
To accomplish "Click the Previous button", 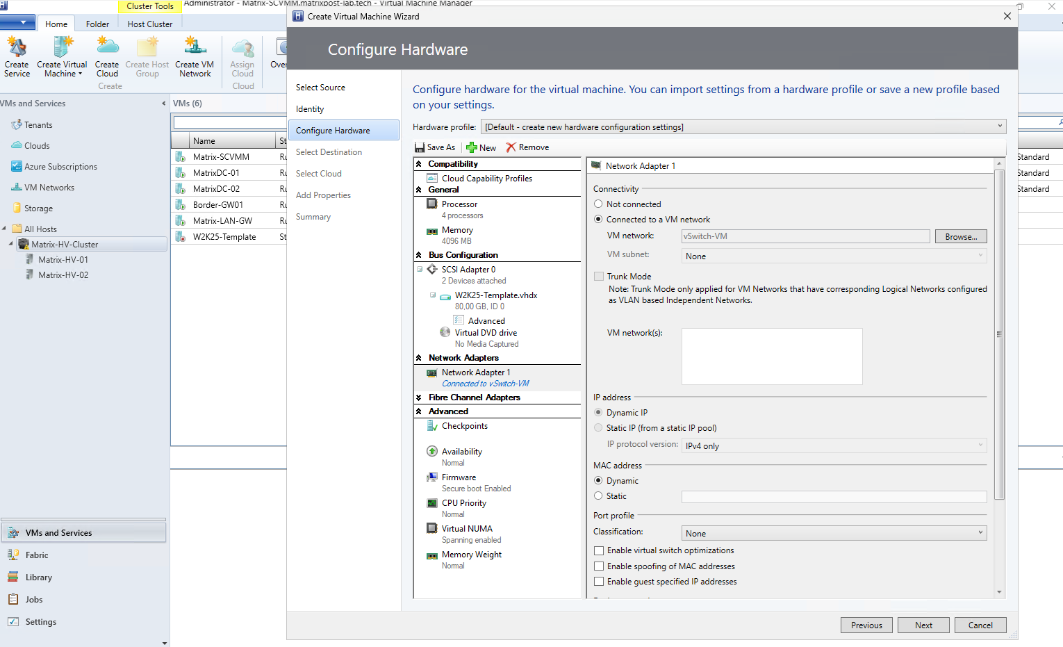I will point(866,625).
